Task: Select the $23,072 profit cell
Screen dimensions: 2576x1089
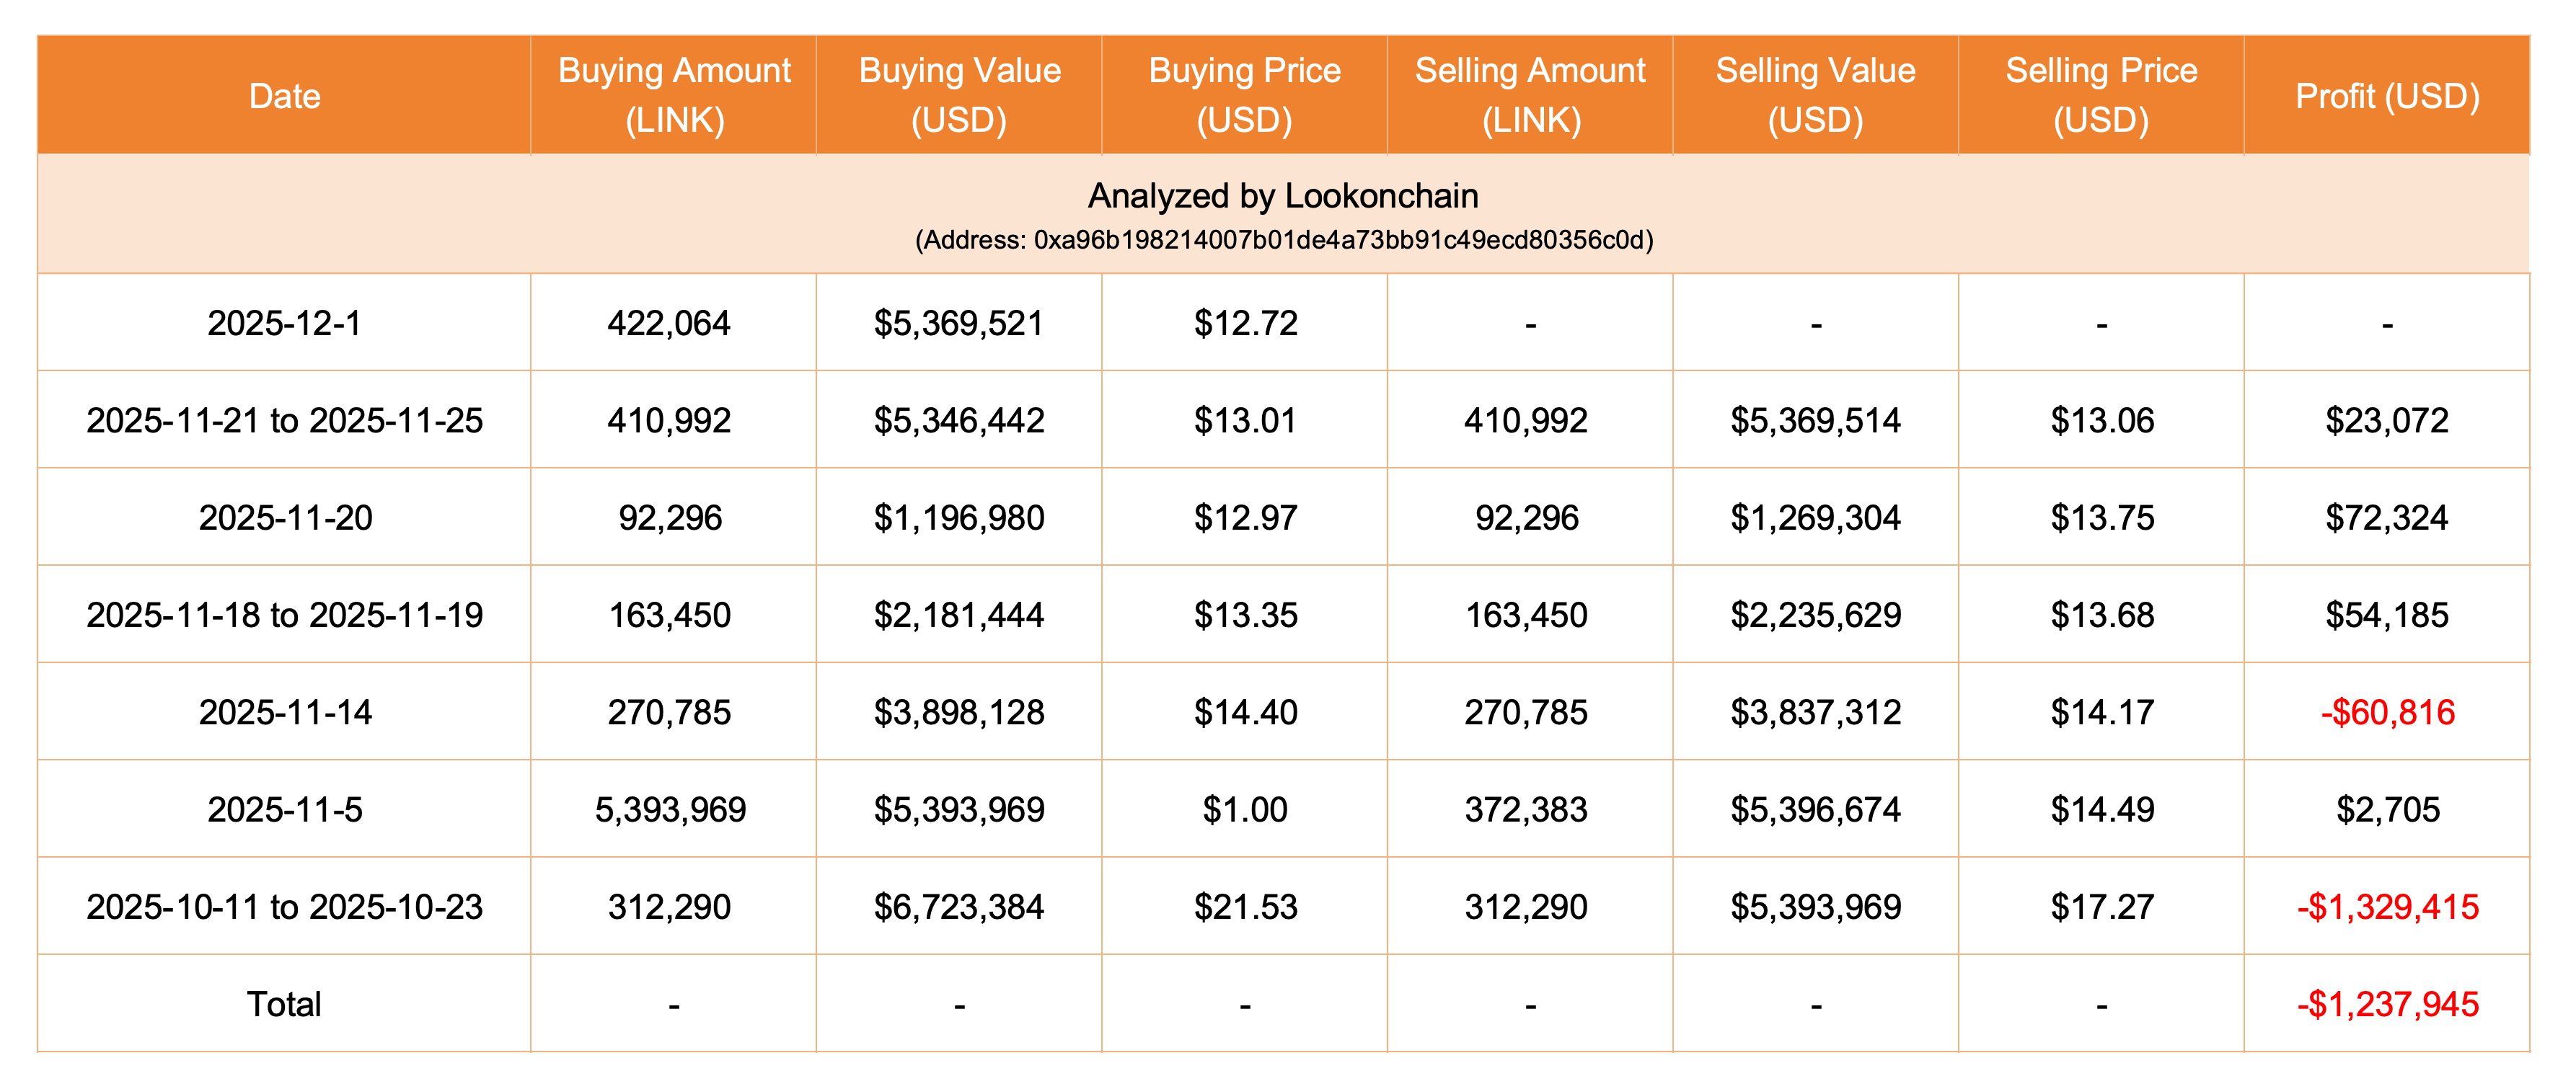Action: click(x=2387, y=421)
